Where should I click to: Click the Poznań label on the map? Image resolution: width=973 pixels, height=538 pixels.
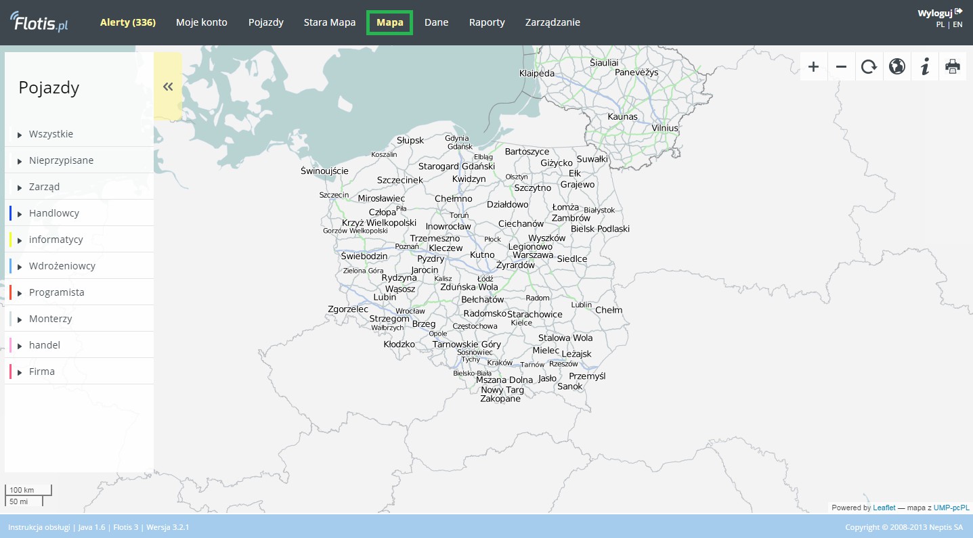coord(407,247)
